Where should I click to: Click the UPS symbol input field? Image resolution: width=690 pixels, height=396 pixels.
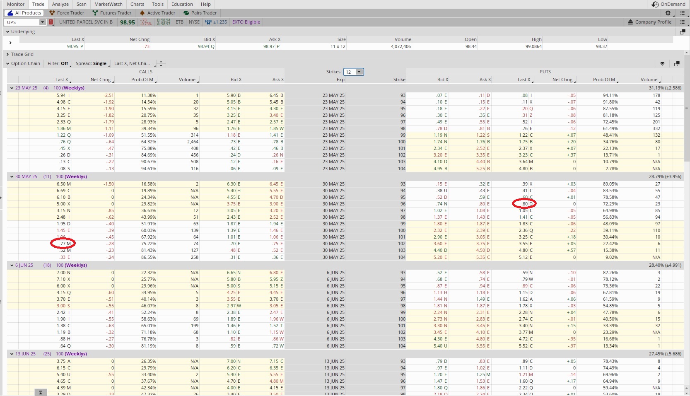[22, 22]
